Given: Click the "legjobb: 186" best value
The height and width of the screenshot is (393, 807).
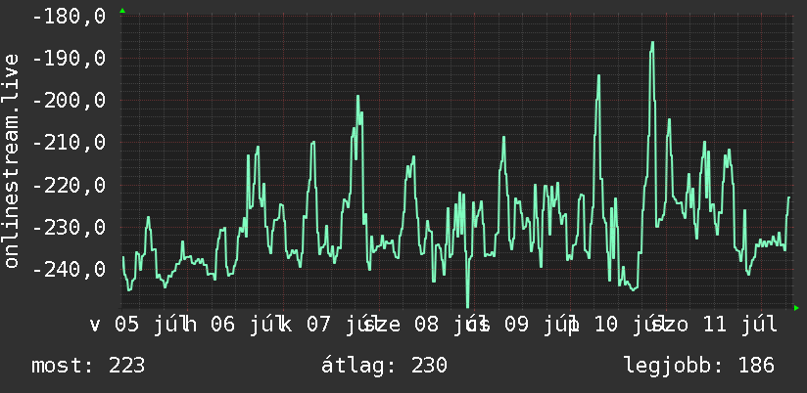Looking at the screenshot, I should (699, 366).
